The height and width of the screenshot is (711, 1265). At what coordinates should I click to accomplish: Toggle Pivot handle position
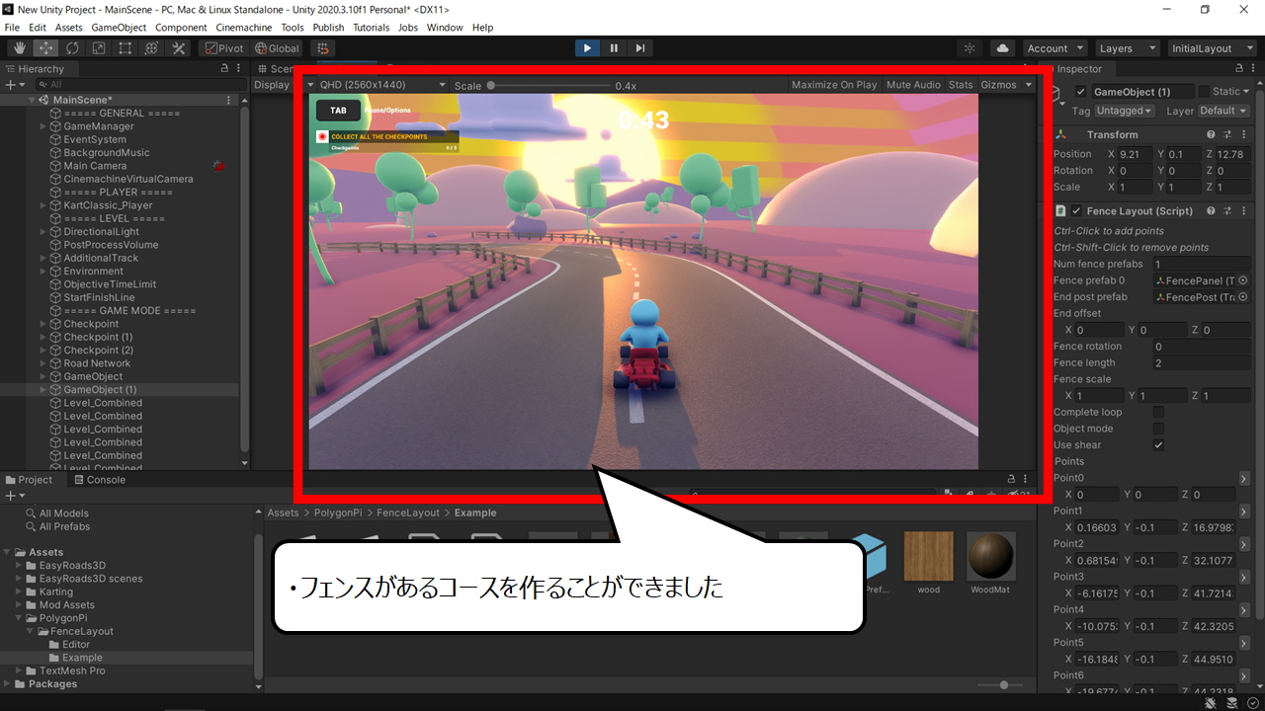224,48
